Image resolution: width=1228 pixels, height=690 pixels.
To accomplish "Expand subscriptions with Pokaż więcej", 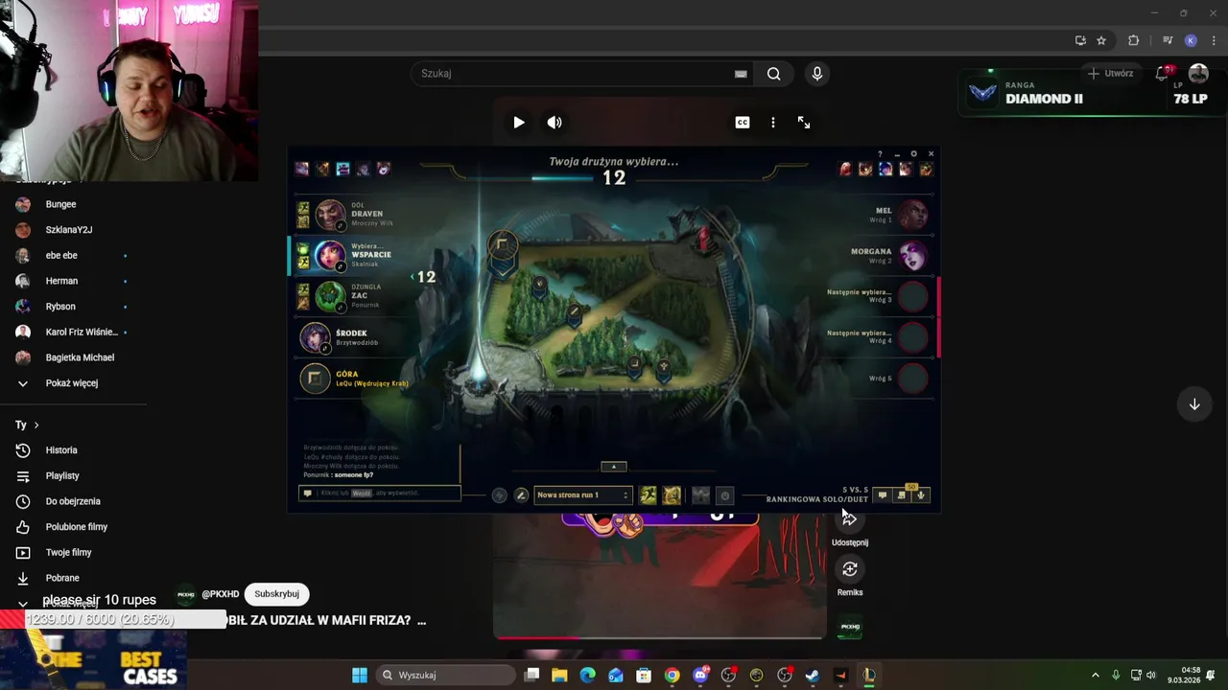I will tap(72, 383).
